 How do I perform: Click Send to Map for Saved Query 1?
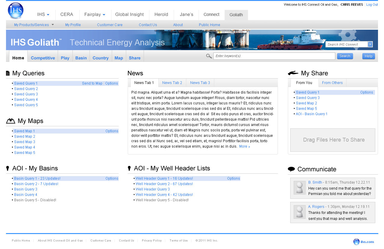92,83
